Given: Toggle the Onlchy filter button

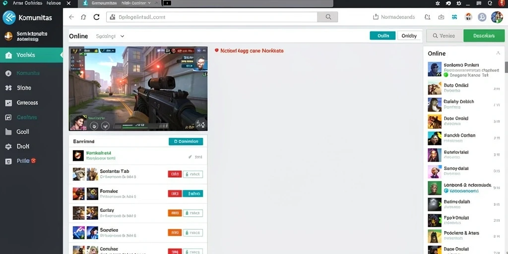Looking at the screenshot, I should 409,36.
